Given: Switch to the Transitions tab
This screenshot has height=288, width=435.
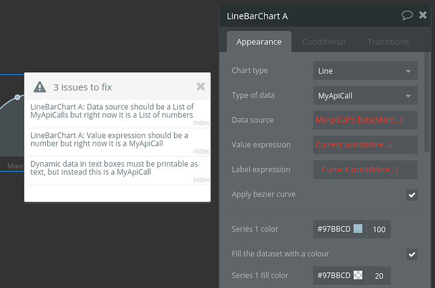Looking at the screenshot, I should point(388,42).
